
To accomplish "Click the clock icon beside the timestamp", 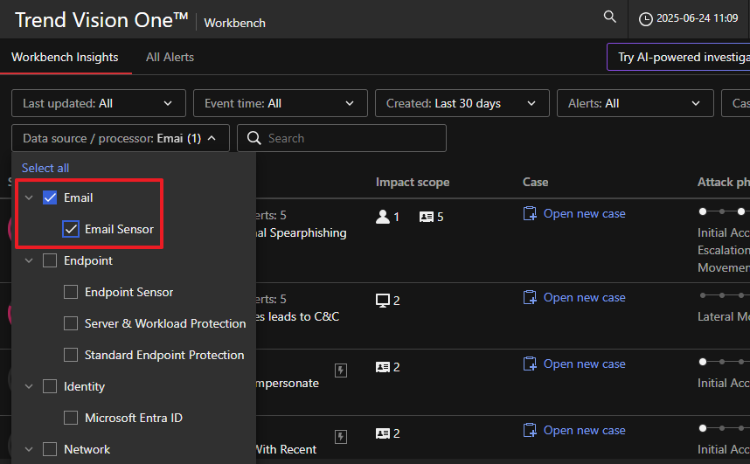I will point(646,18).
